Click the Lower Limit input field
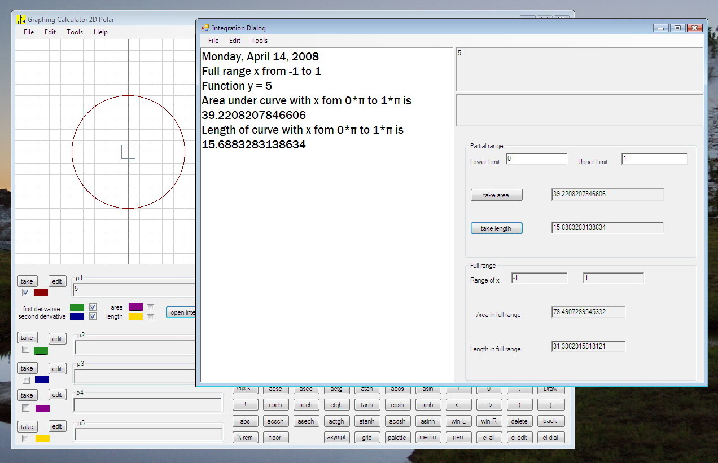718x463 pixels. point(536,159)
